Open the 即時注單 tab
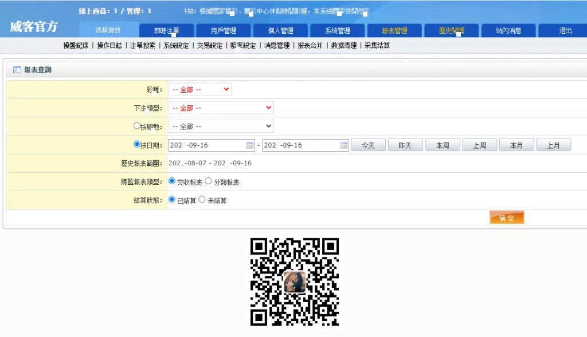587x337 pixels. (167, 31)
